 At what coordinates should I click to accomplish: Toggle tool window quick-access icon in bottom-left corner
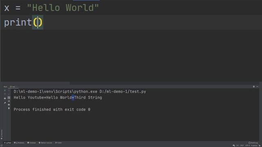tap(2, 146)
